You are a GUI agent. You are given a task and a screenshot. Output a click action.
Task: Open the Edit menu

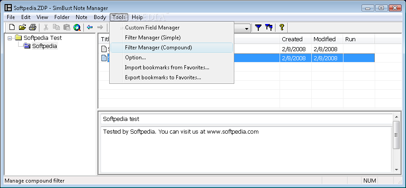coord(26,17)
